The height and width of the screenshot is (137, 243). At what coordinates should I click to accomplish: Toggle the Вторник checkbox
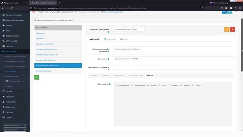(x=148, y=85)
